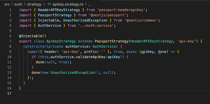Viewport: 210px width, 104px height.
Task: Click validateApiKey method call
Action: (90, 57)
